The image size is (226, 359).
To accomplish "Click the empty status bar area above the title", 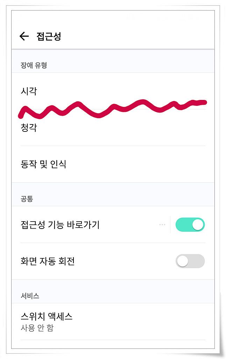I will tap(113, 17).
